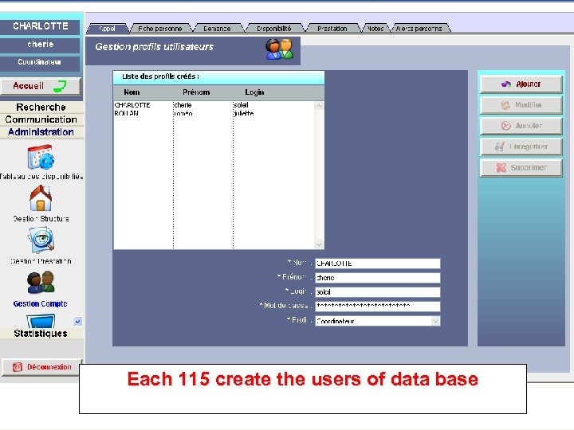574x430 pixels.
Task: Go to Accueil home button
Action: [41, 86]
